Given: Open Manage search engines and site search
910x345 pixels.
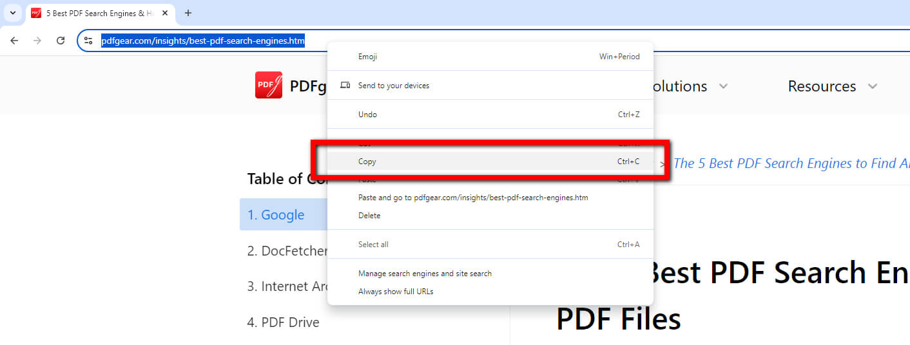Looking at the screenshot, I should point(425,274).
